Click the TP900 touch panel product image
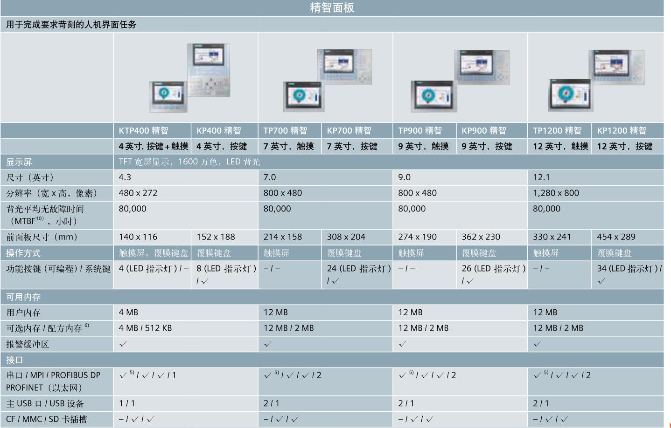Viewport: 671px width, 428px height. point(431,96)
